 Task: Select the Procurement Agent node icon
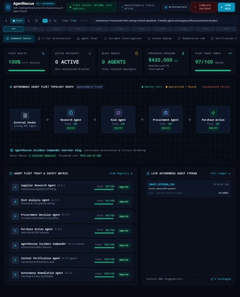pyautogui.click(x=166, y=112)
